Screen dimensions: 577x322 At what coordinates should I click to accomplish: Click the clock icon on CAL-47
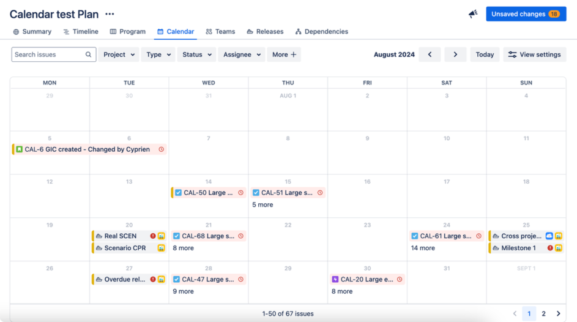(x=240, y=279)
